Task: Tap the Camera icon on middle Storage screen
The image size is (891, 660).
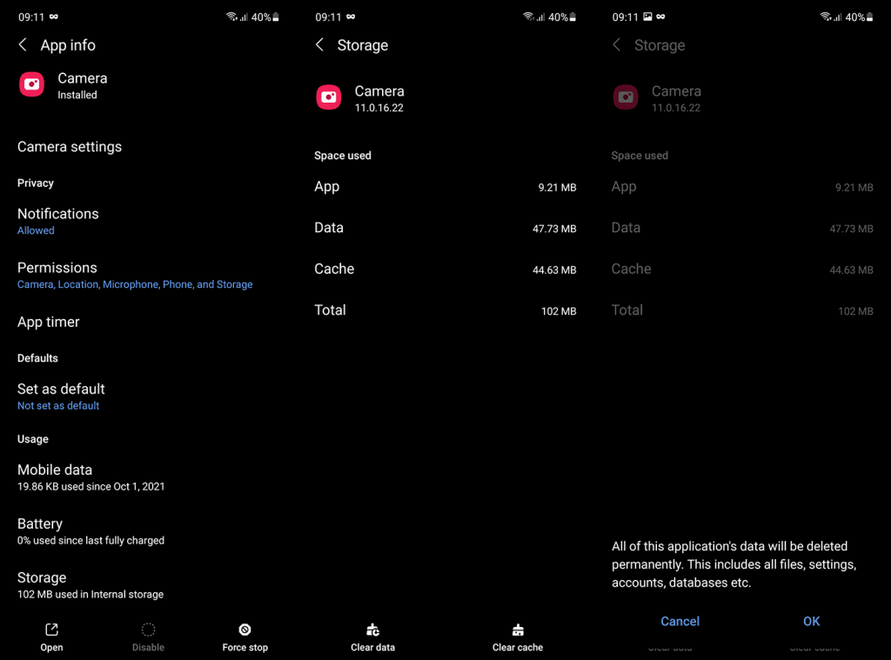Action: [x=329, y=97]
